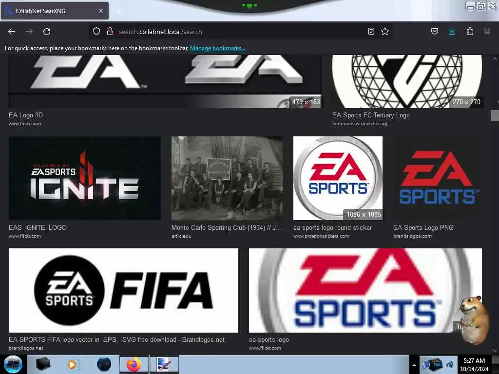Click the 'brandlogos.net' source text
Image resolution: width=499 pixels, height=374 pixels.
[x=26, y=348]
